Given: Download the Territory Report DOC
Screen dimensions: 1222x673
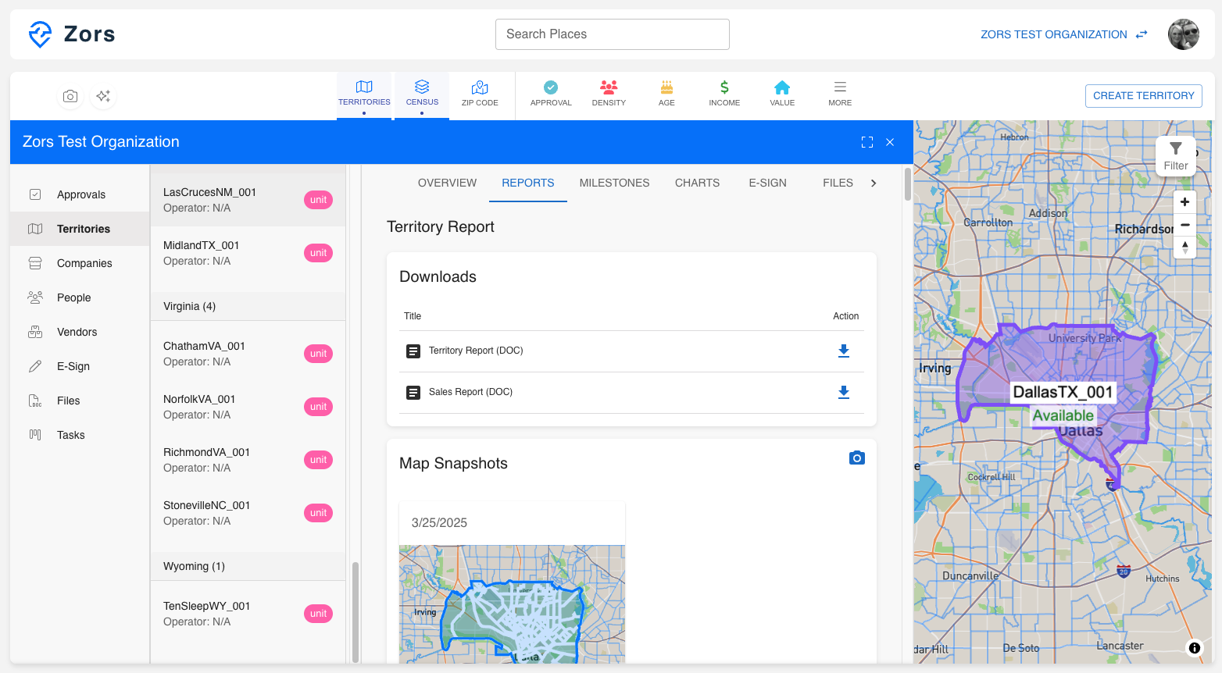Looking at the screenshot, I should tap(843, 351).
